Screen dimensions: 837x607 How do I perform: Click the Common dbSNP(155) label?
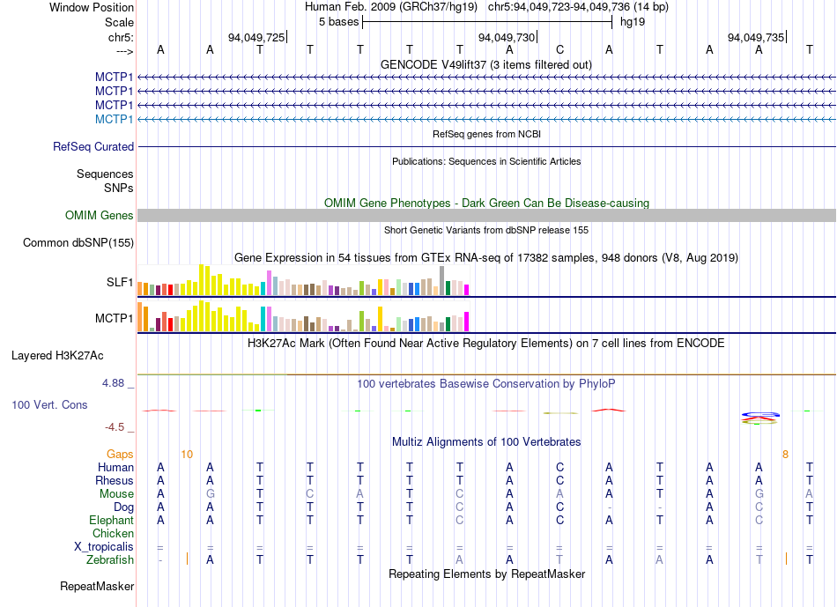78,243
